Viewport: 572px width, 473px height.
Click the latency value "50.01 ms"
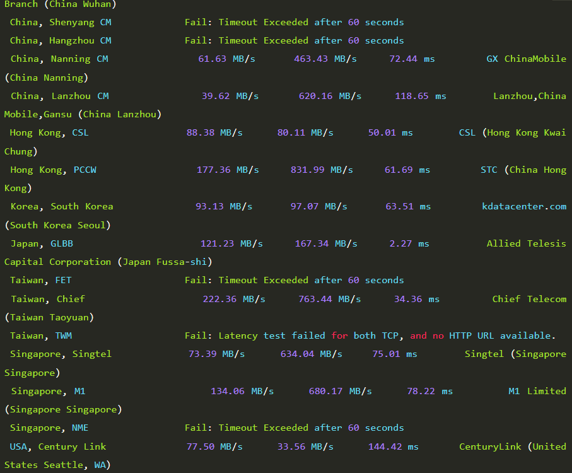tap(390, 132)
